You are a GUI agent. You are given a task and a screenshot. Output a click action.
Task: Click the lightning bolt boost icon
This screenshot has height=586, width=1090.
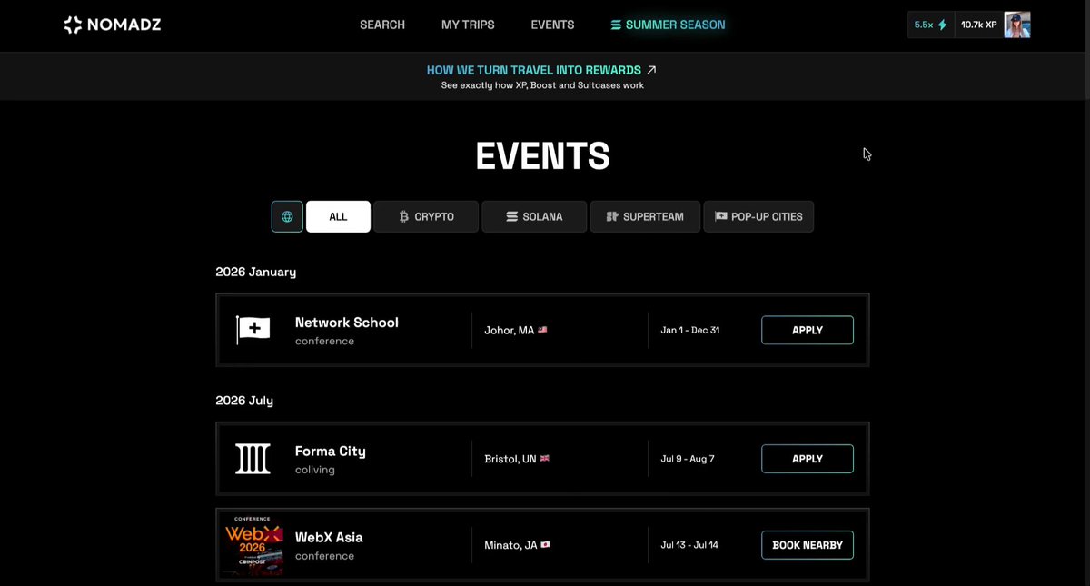tap(942, 25)
